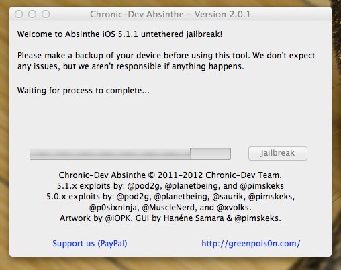Click the @p0sixninja handle in credits

113,208
